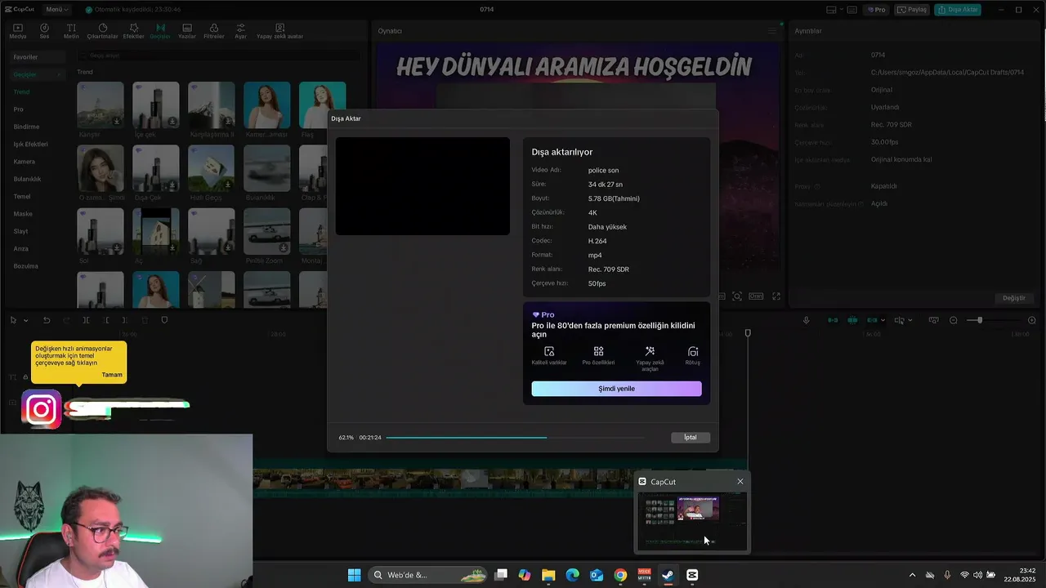Click the export progress bar
1046x588 pixels.
coord(516,438)
